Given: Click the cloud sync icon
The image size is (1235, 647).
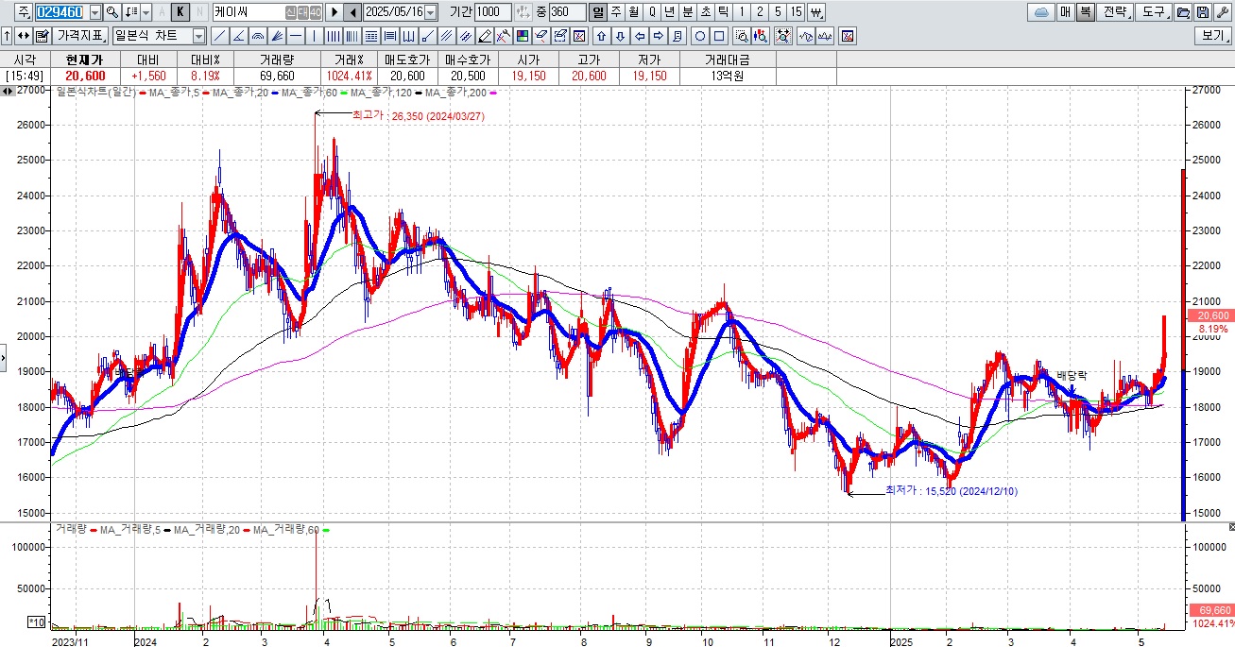Looking at the screenshot, I should (x=1042, y=12).
